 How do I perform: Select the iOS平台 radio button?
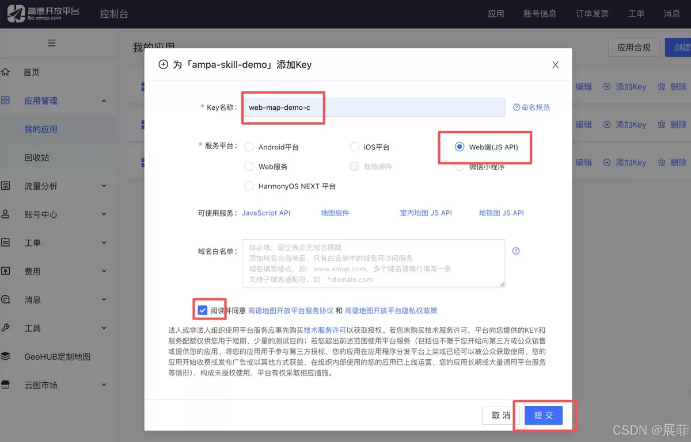(354, 147)
